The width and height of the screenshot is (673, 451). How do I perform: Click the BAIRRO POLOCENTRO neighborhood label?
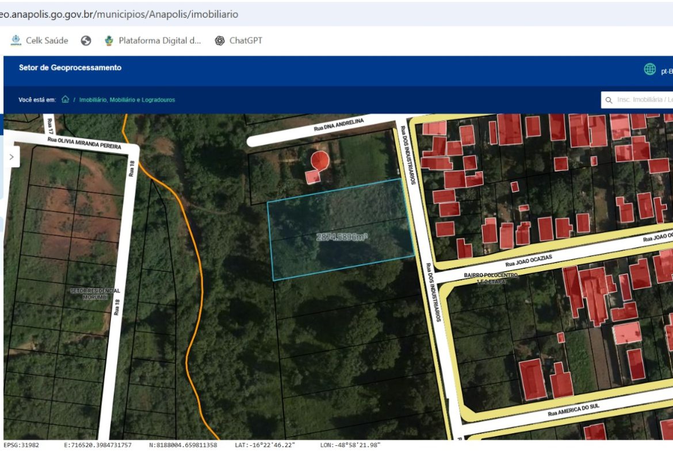[490, 278]
